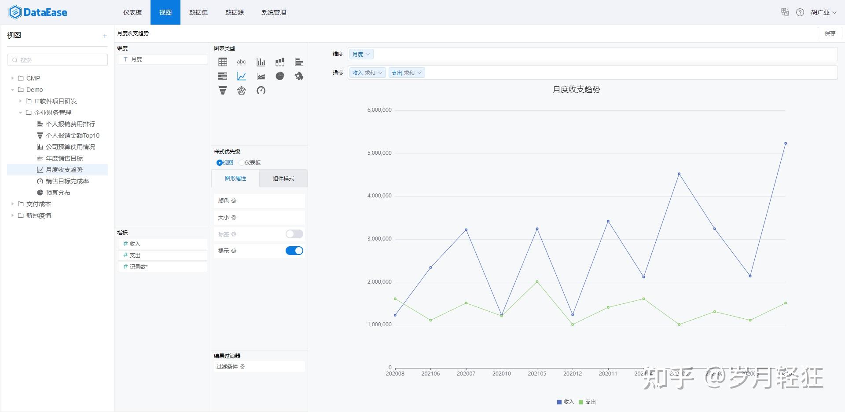Open the 数据源 top menu
The image size is (845, 412).
235,12
